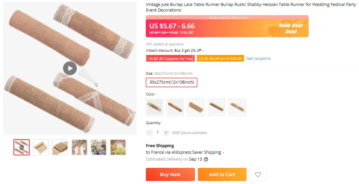Open the last gallery thumbnail
The width and height of the screenshot is (359, 184).
point(118,147)
